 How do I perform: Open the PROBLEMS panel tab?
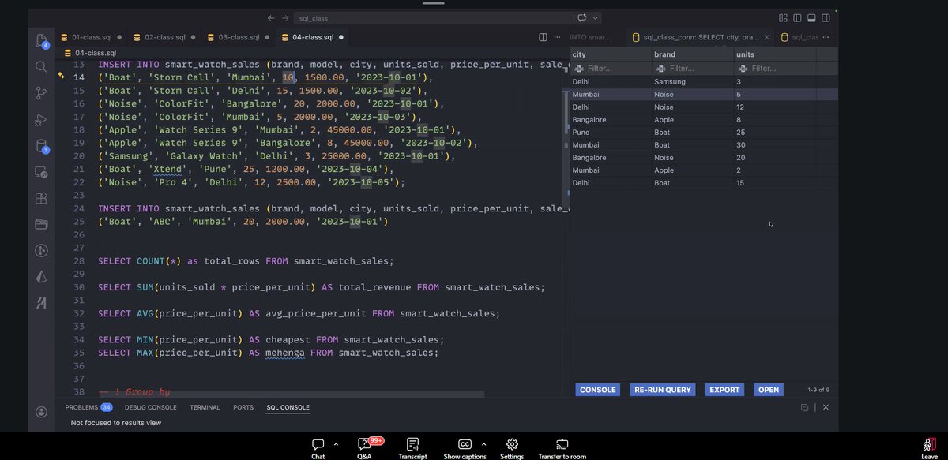pyautogui.click(x=88, y=407)
